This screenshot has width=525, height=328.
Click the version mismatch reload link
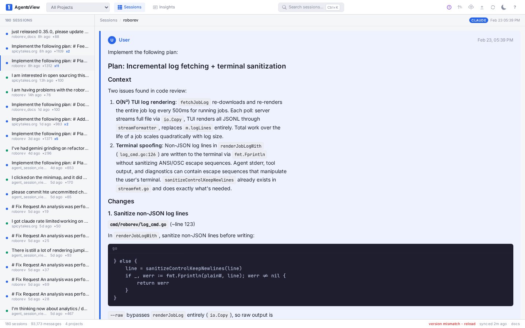tap(452, 324)
